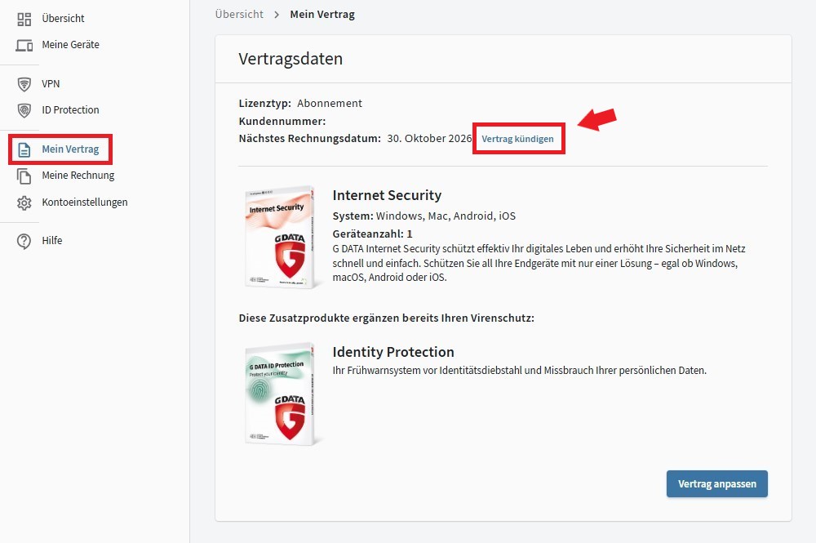Open the Meine Rechnung invoice icon
The width and height of the screenshot is (816, 543).
pos(23,175)
